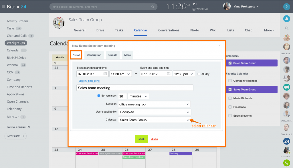Expand the More dropdown in group tabs
Image resolution: width=293 pixels, height=168 pixels.
click(269, 30)
